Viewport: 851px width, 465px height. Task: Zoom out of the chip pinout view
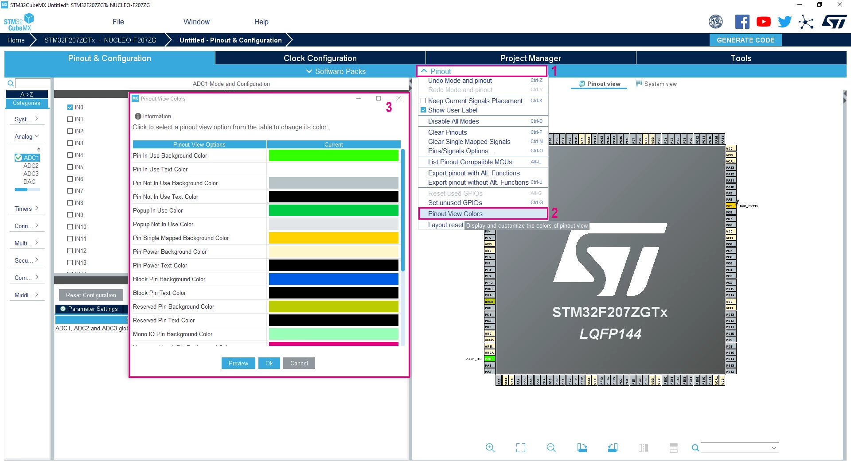click(x=551, y=448)
